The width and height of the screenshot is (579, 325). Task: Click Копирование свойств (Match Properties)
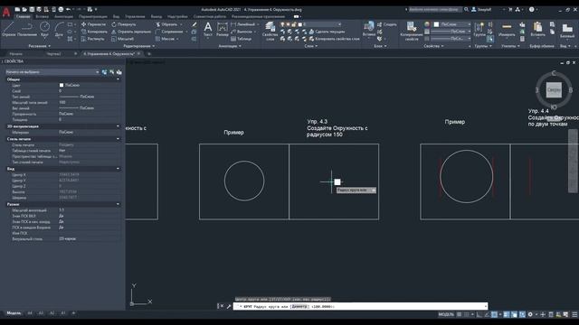point(411,31)
